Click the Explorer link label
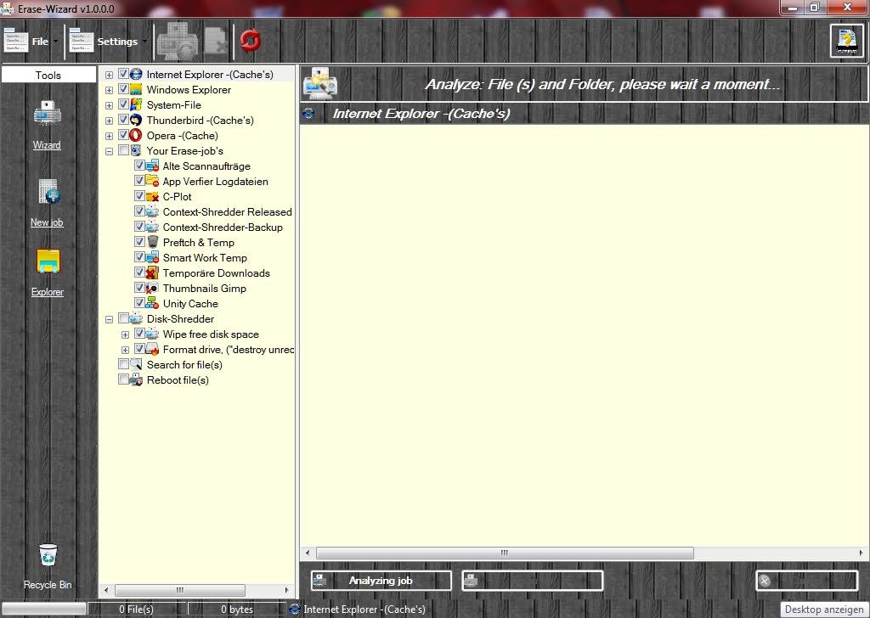Image resolution: width=870 pixels, height=618 pixels. 48,292
